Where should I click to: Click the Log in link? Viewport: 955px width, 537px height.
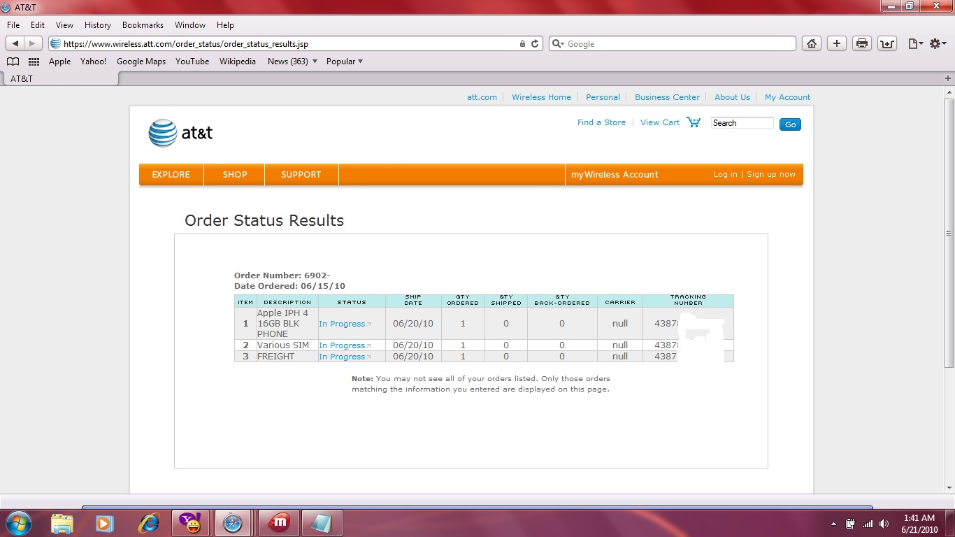(725, 175)
